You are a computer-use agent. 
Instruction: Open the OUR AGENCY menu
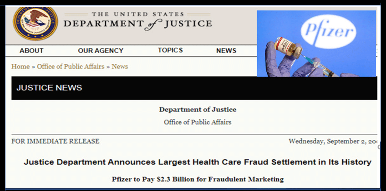click(101, 51)
